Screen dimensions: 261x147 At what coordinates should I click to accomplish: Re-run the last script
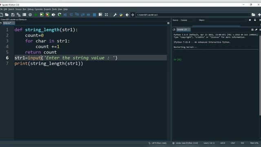[x=60, y=15]
